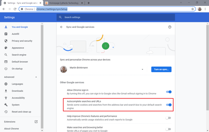Viewport: 209px width, 132px height.
Task: Open Search engine settings
Action: (19, 55)
